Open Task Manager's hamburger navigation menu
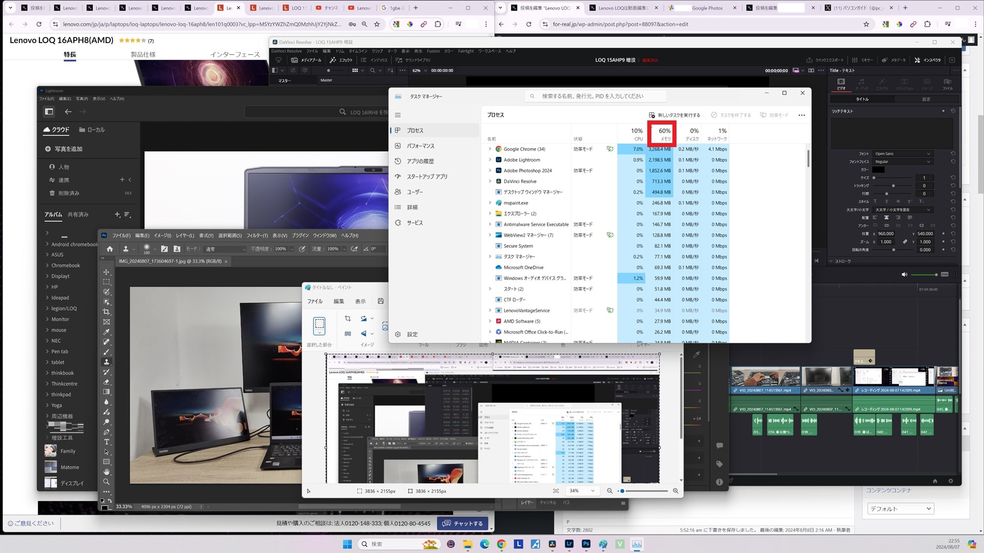 coord(398,115)
